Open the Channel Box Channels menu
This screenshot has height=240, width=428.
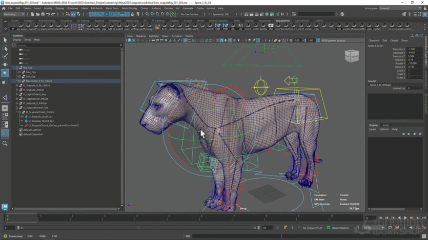(x=374, y=40)
